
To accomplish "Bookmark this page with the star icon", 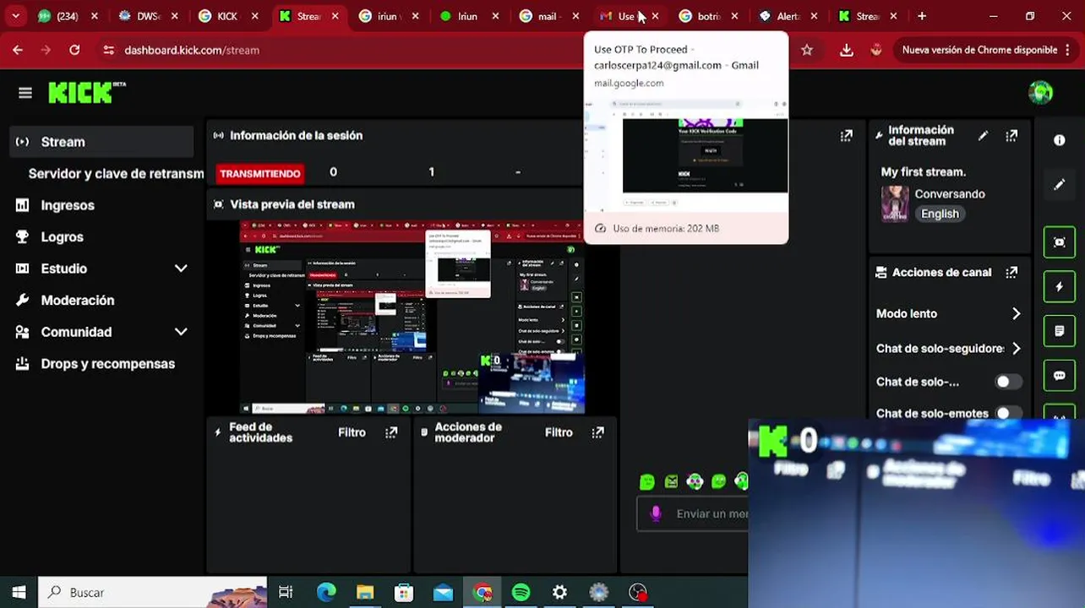I will point(807,50).
